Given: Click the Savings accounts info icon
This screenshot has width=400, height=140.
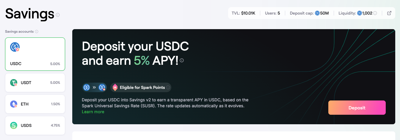Looking at the screenshot, I should (37, 32).
